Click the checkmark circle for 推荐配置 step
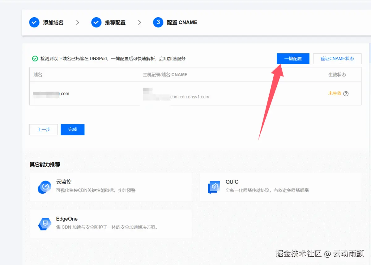371x265 pixels. 96,22
